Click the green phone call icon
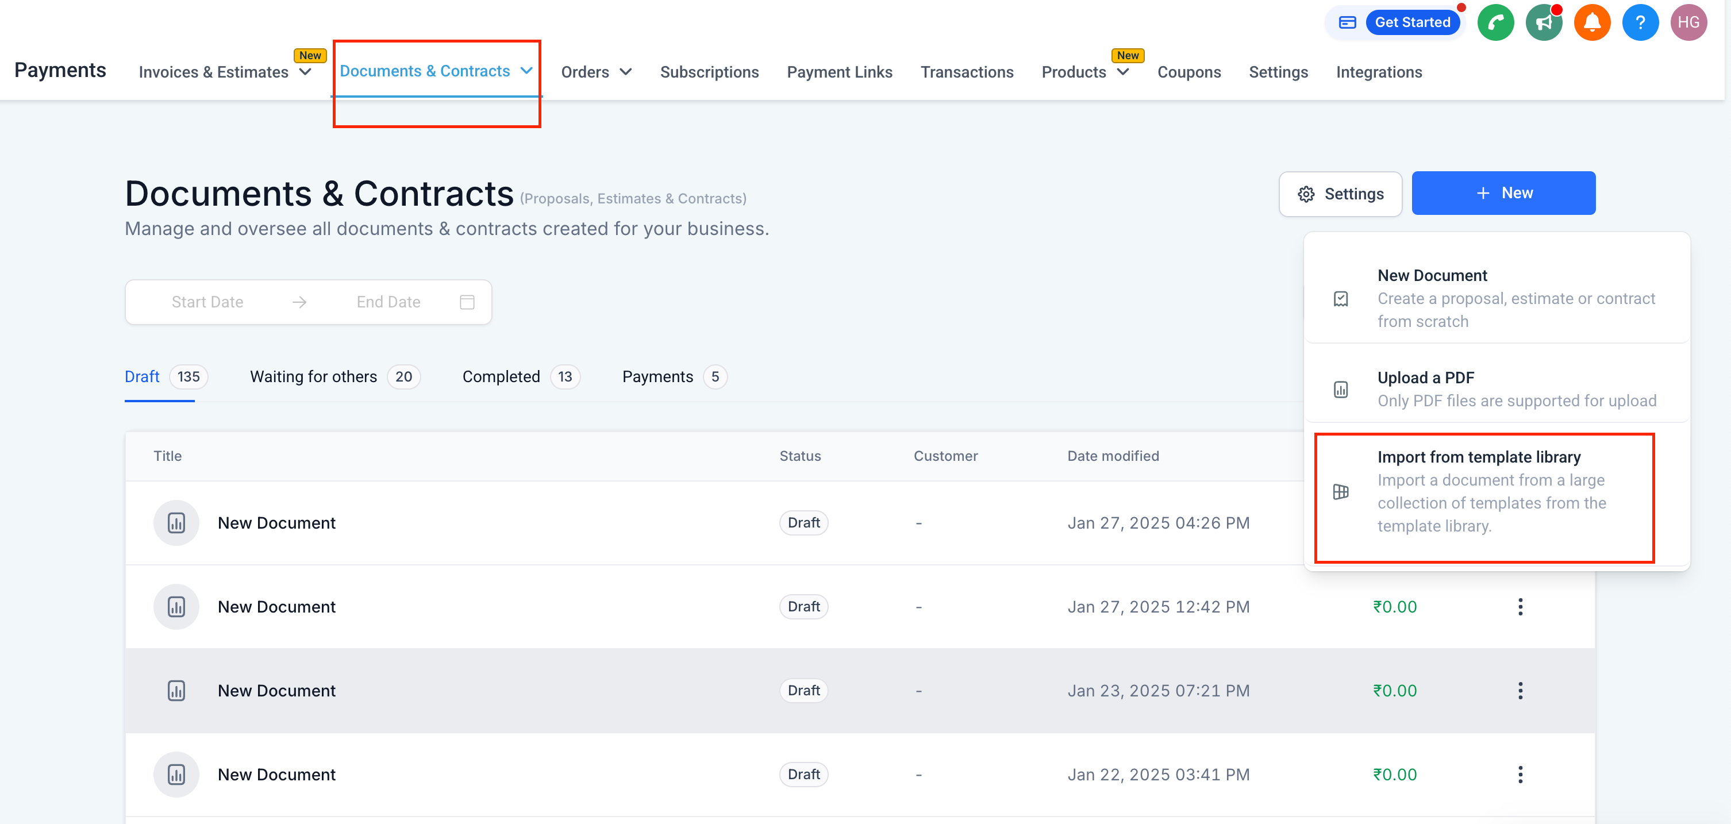 point(1495,23)
